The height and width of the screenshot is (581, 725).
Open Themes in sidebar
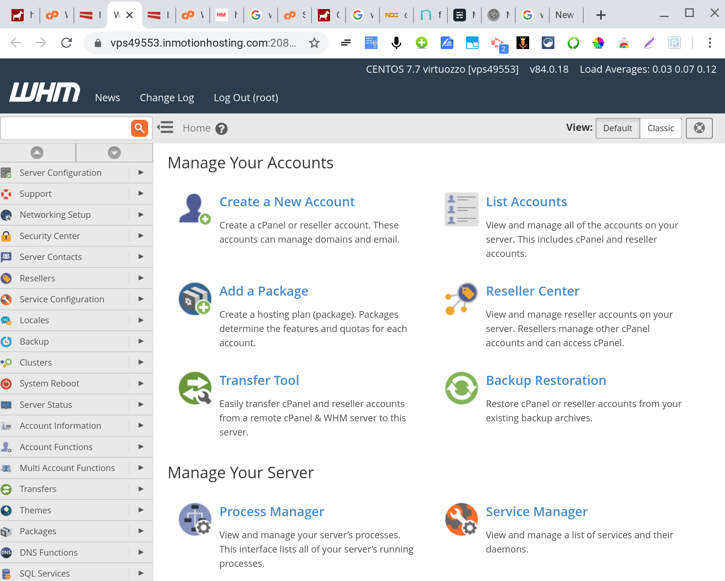coord(36,510)
